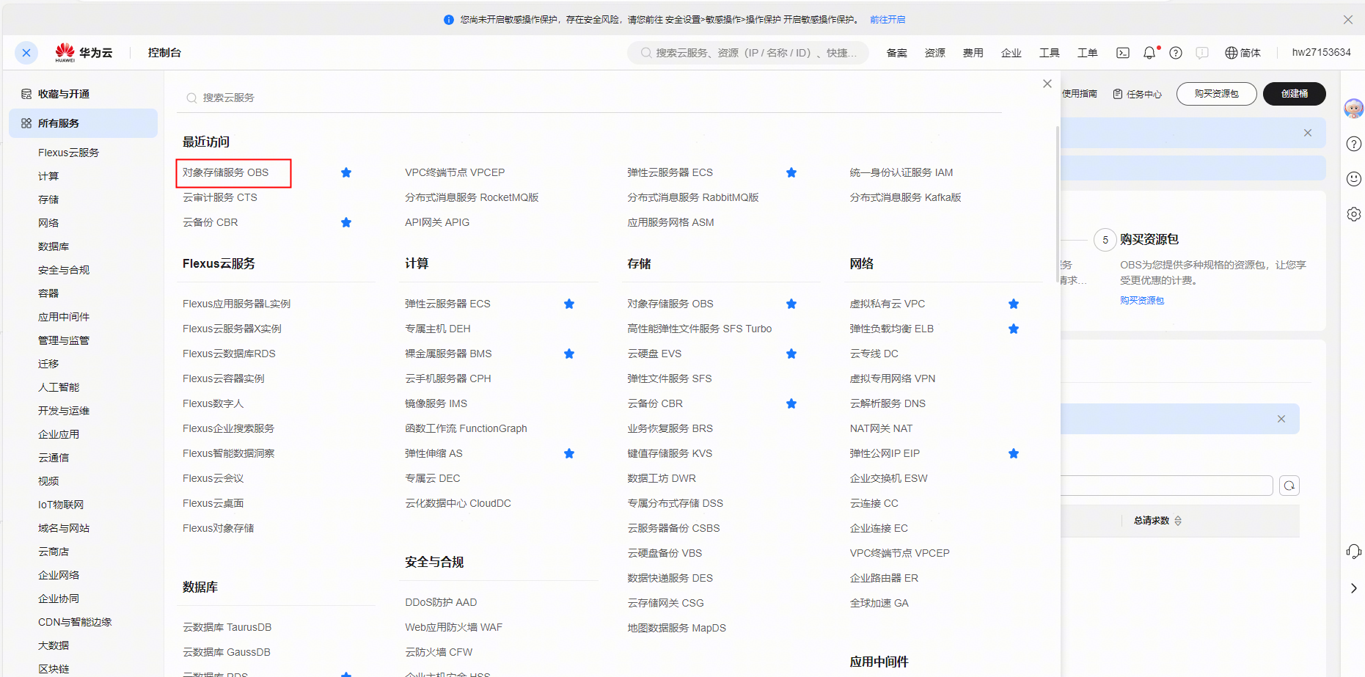The image size is (1365, 677).
Task: Open the notifications bell icon
Action: pyautogui.click(x=1149, y=53)
